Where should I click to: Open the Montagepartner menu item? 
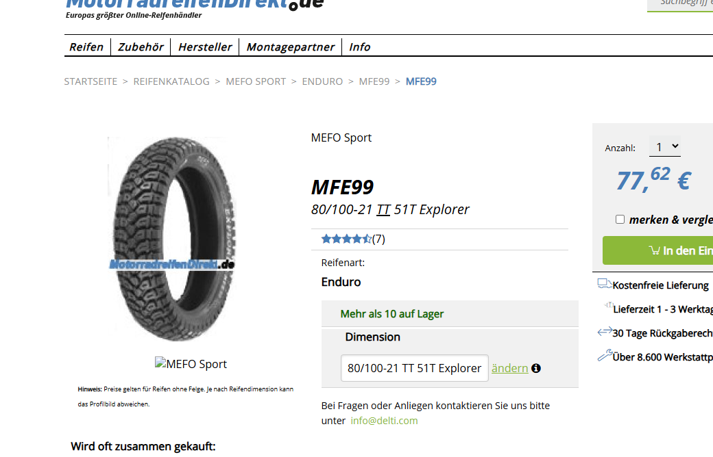pyautogui.click(x=290, y=47)
